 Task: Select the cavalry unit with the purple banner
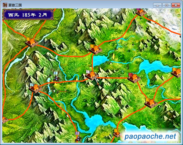(x=78, y=137)
